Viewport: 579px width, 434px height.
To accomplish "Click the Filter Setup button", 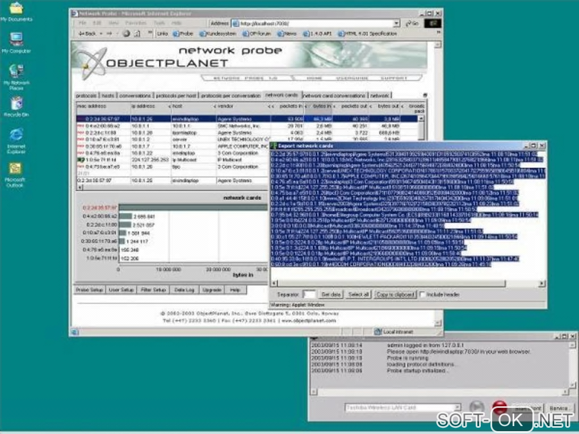I will click(153, 290).
